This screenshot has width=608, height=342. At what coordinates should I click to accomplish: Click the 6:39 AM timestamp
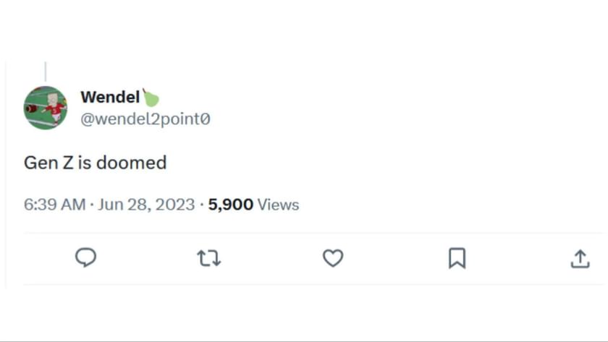(54, 205)
